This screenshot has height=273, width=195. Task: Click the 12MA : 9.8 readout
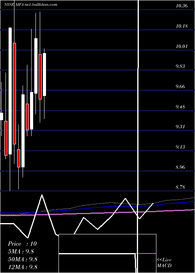23,267
